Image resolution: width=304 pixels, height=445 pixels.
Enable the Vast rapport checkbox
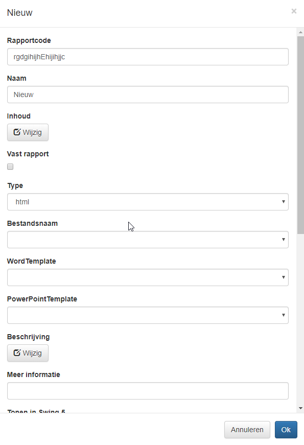tap(10, 167)
